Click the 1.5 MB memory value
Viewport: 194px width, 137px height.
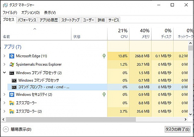[x=144, y=73]
